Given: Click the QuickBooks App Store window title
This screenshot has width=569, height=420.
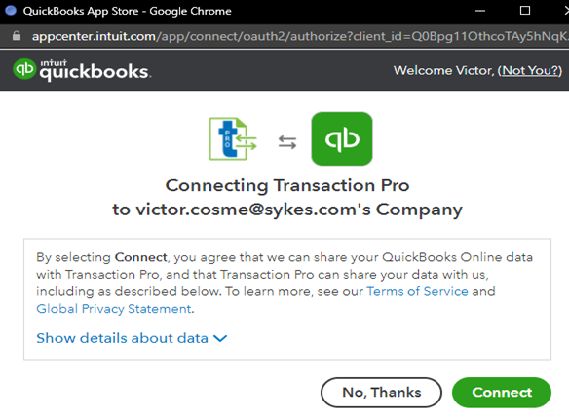Looking at the screenshot, I should [127, 11].
